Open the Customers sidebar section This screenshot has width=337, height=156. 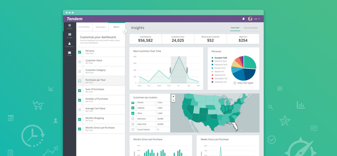click(x=69, y=45)
